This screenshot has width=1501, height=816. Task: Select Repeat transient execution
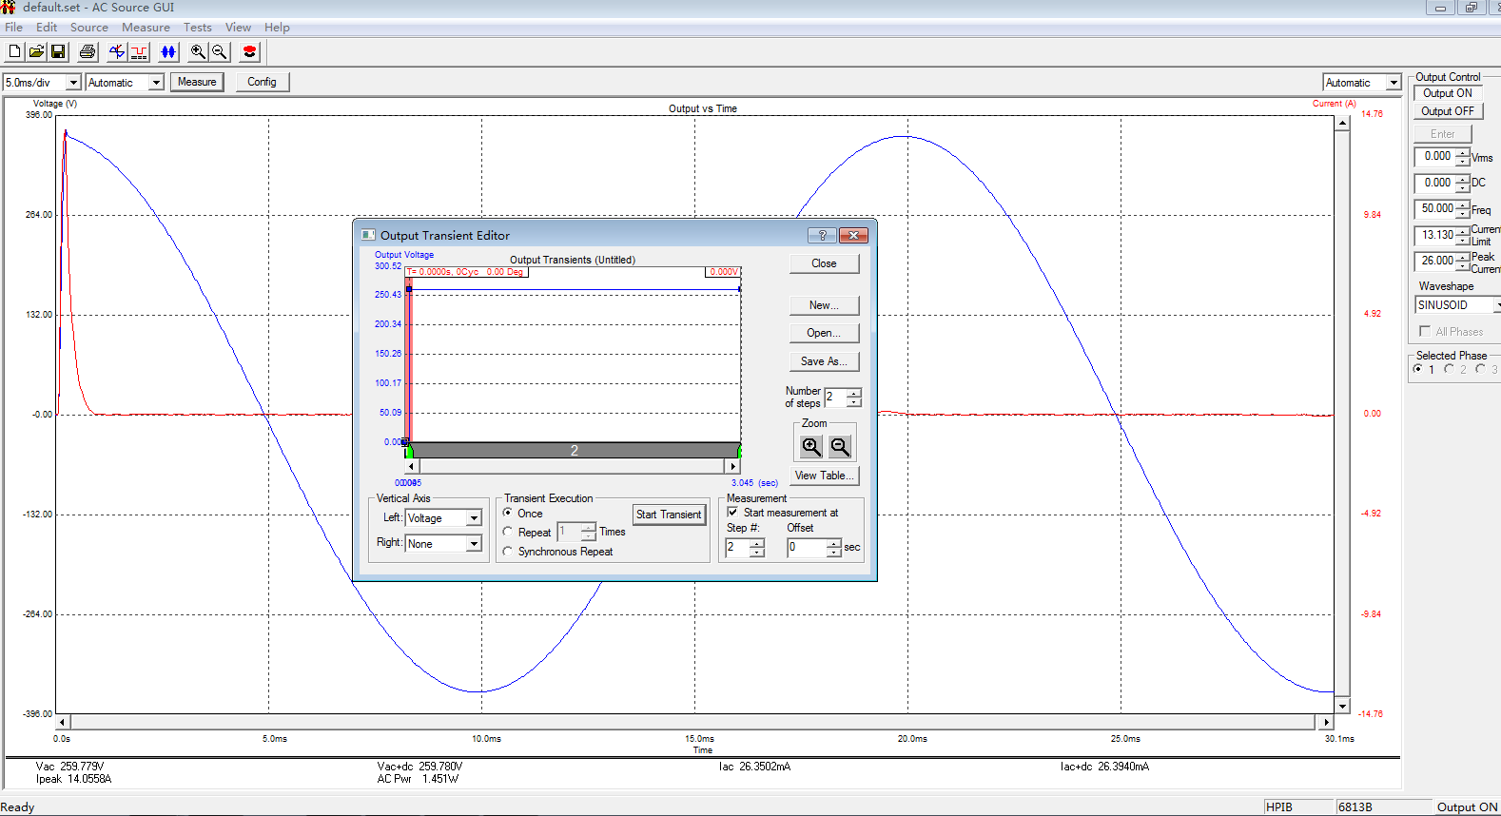[508, 532]
